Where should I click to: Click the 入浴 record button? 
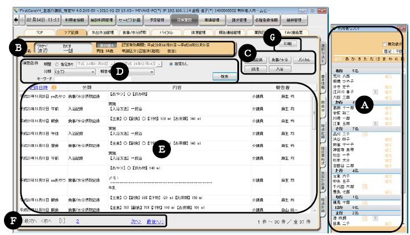(280, 69)
